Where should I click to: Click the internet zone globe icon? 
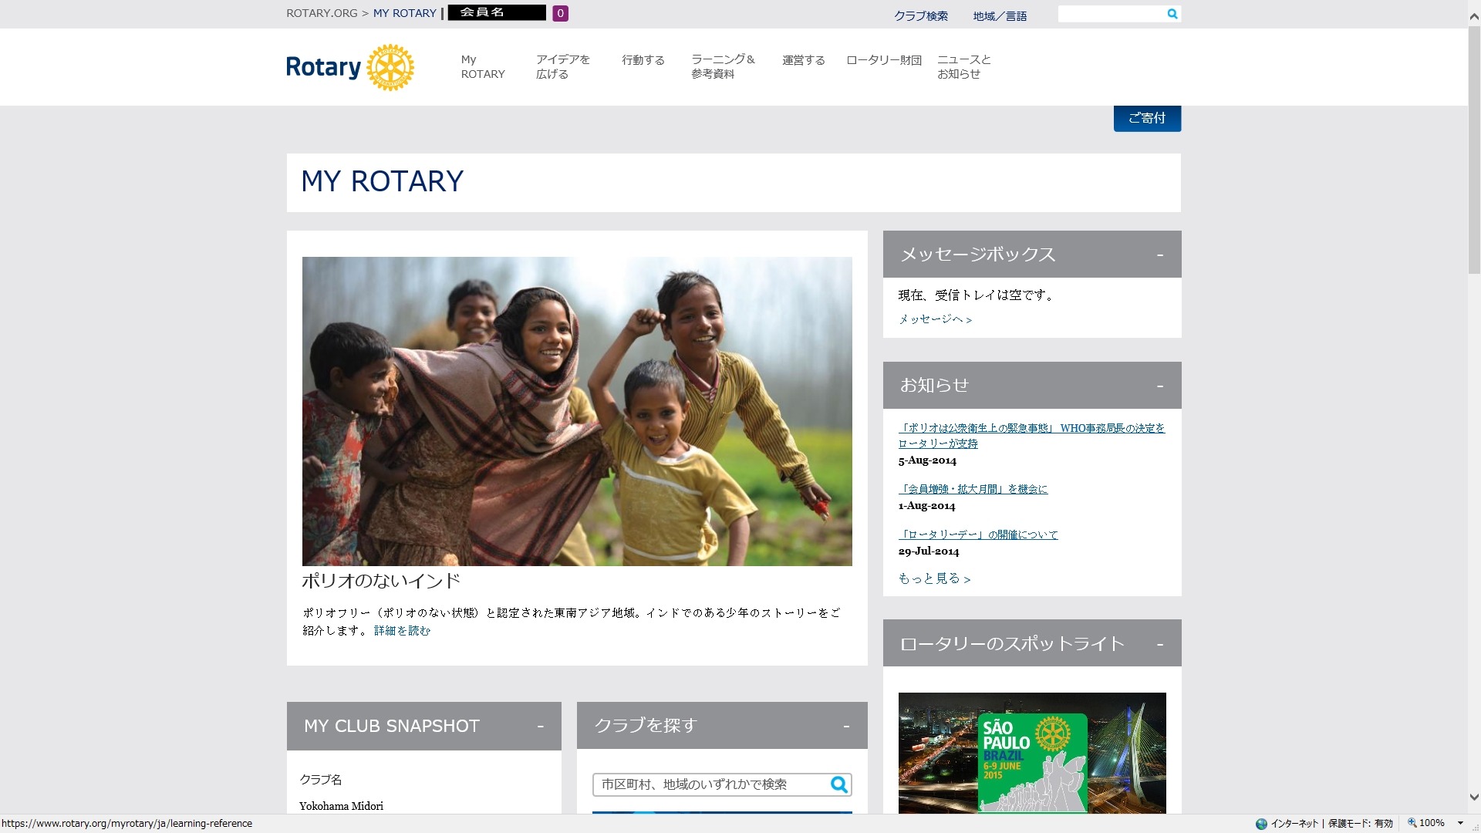pos(1261,824)
